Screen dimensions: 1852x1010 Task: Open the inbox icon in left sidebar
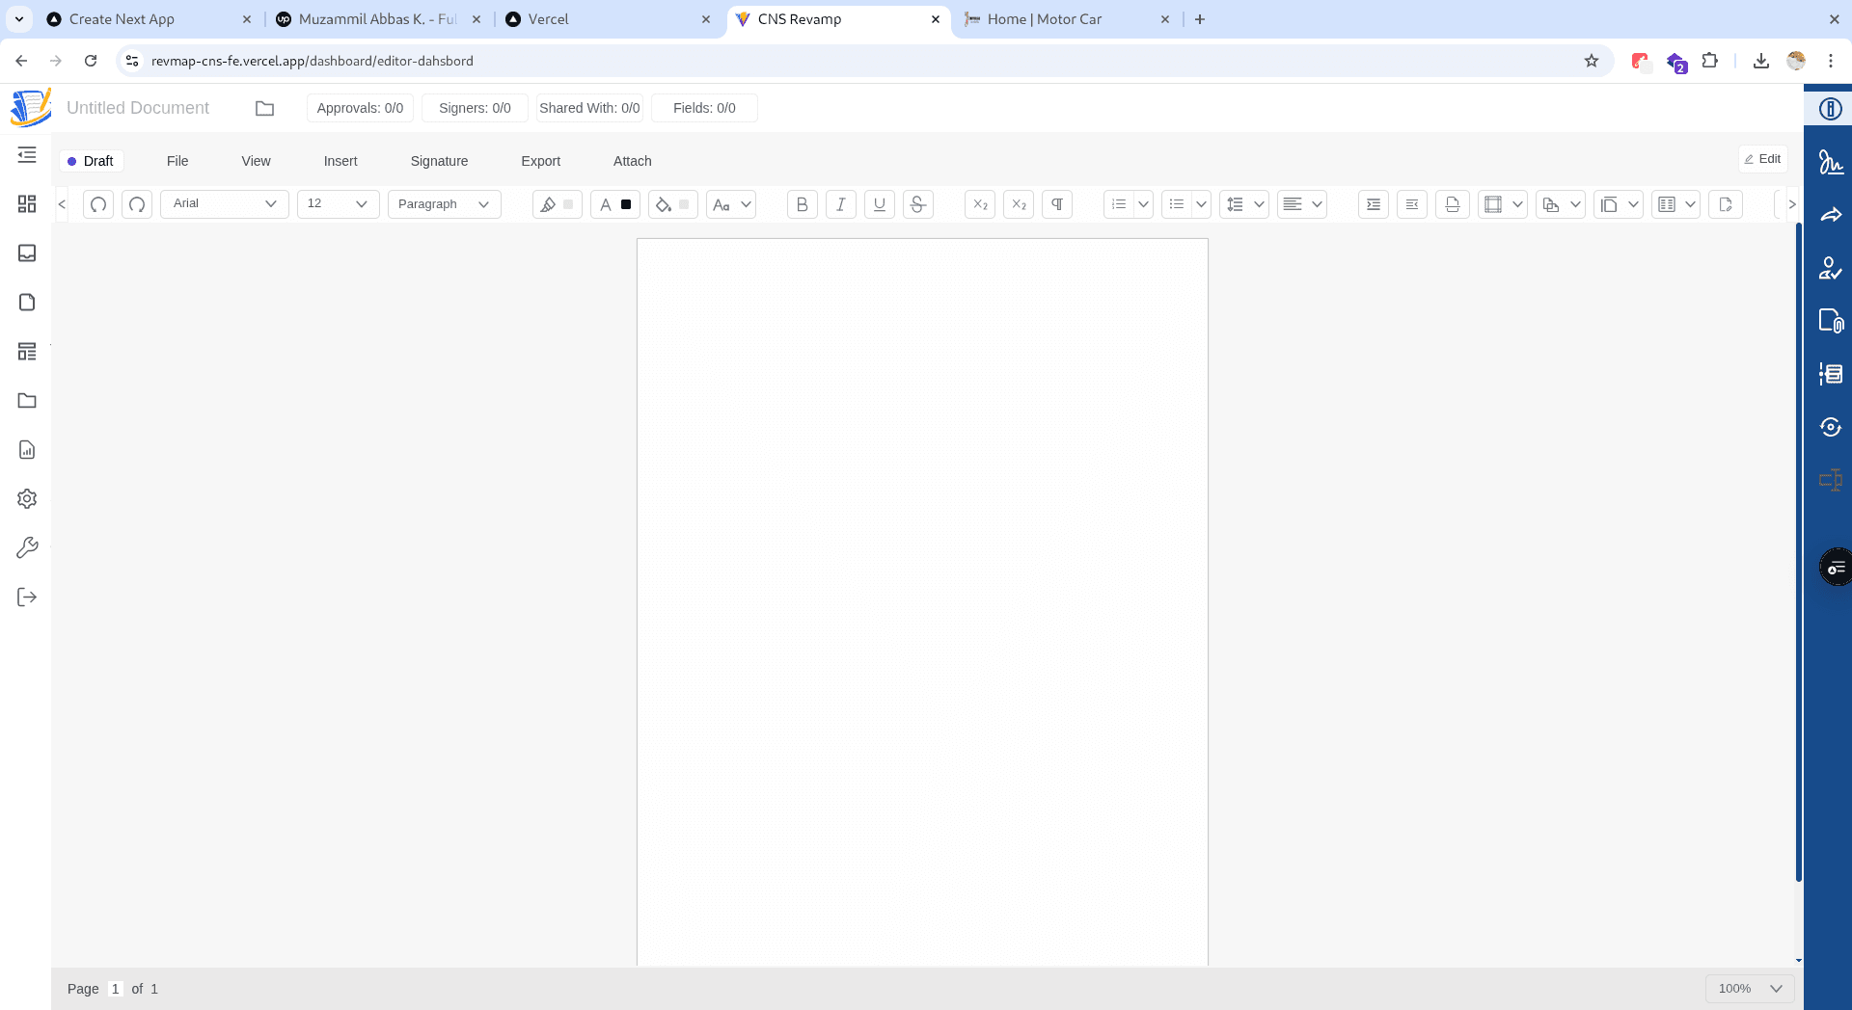point(27,252)
